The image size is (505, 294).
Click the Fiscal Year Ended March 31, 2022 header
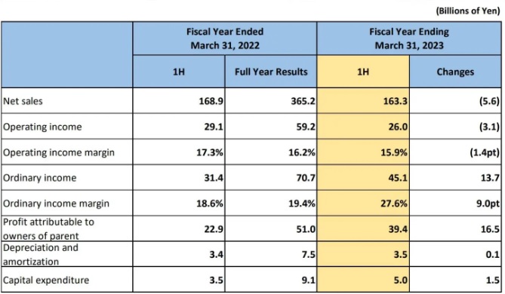pos(225,38)
